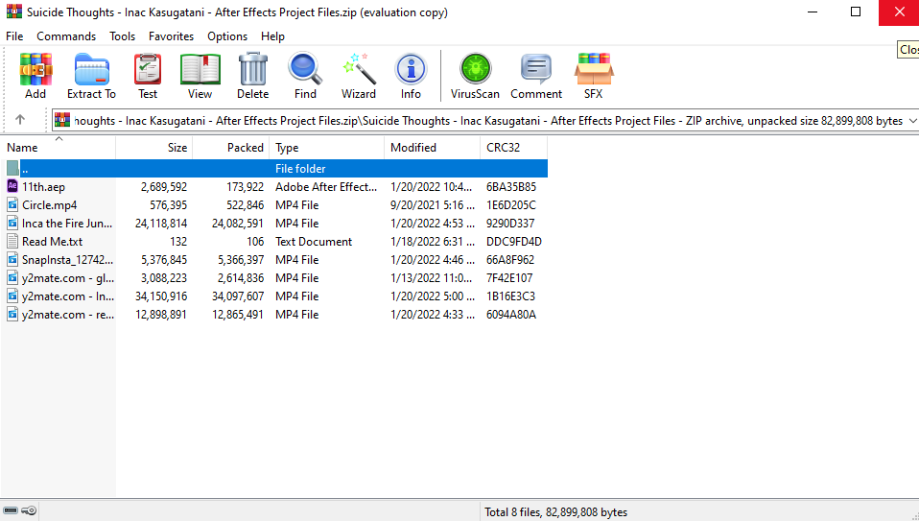Select the 'Inca the Fire Jun...' file name

(67, 224)
